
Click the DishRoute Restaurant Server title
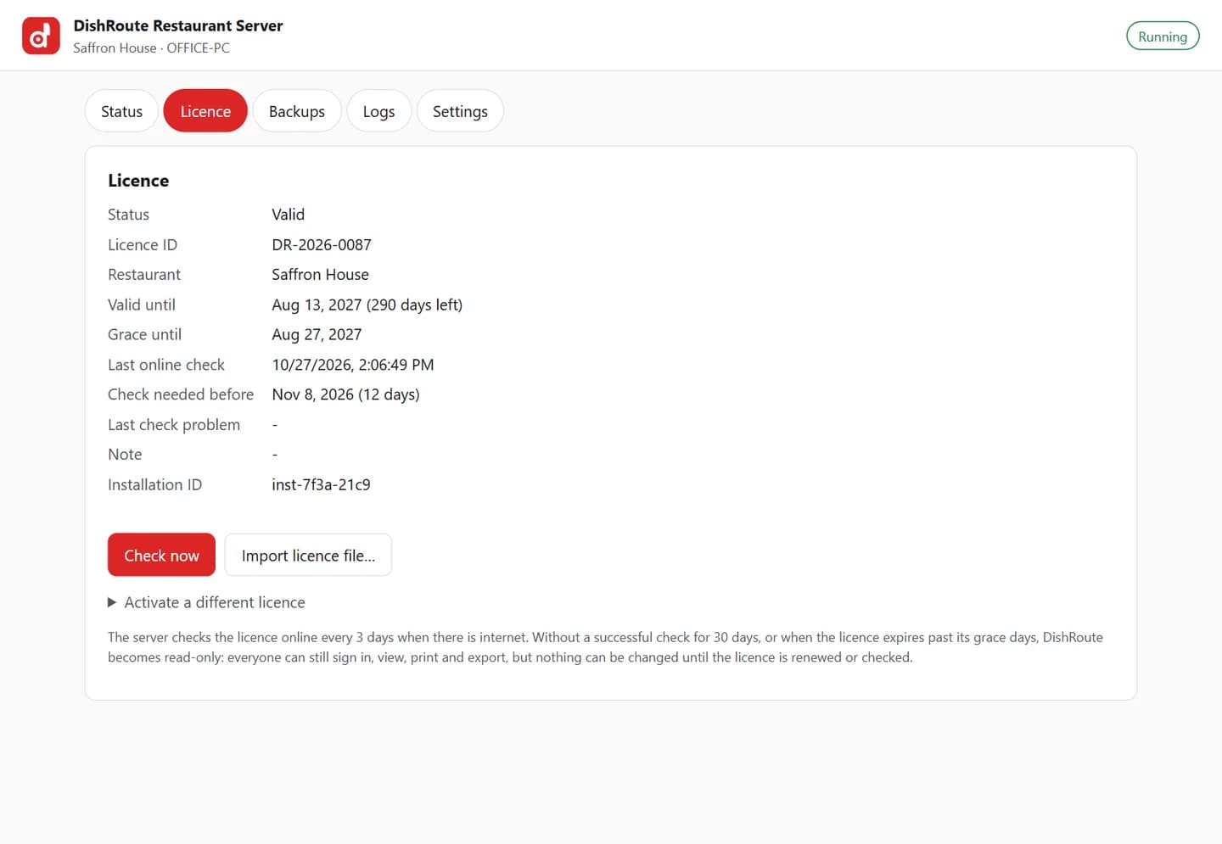point(178,25)
